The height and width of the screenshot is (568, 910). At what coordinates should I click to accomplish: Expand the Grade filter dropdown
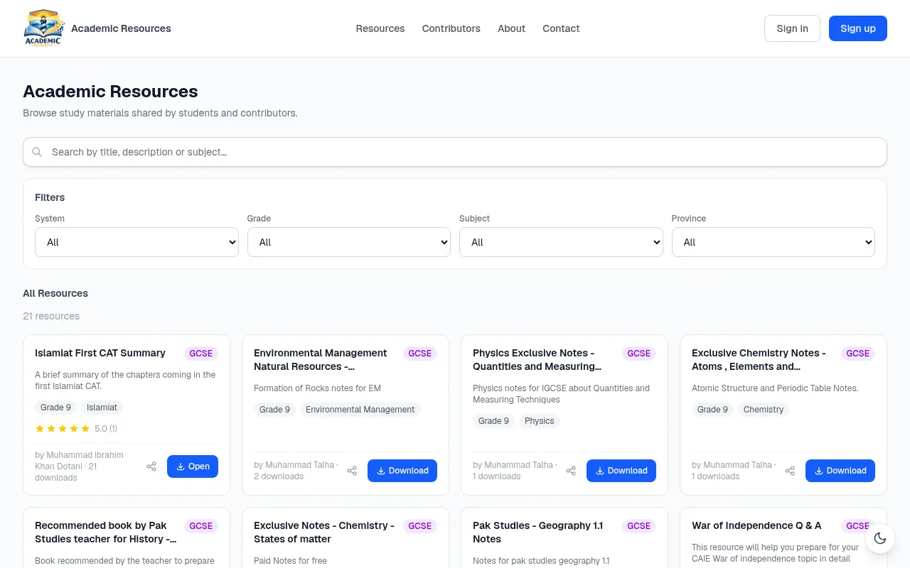pyautogui.click(x=349, y=242)
